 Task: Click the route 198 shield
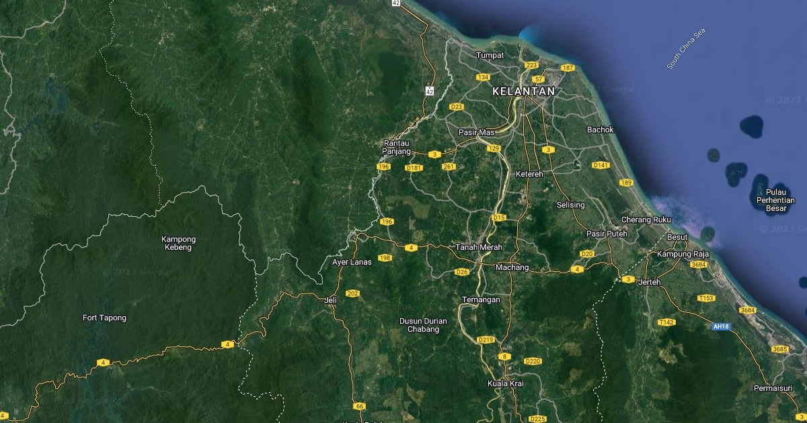(385, 258)
